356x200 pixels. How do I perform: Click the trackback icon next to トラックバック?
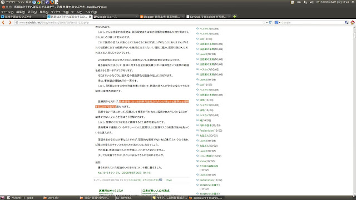tap(161, 180)
